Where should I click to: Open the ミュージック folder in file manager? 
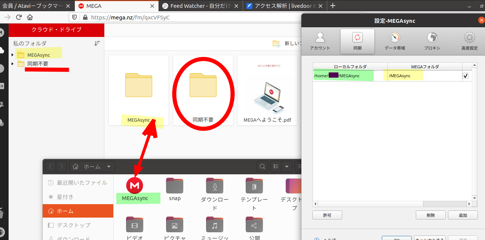(215, 228)
